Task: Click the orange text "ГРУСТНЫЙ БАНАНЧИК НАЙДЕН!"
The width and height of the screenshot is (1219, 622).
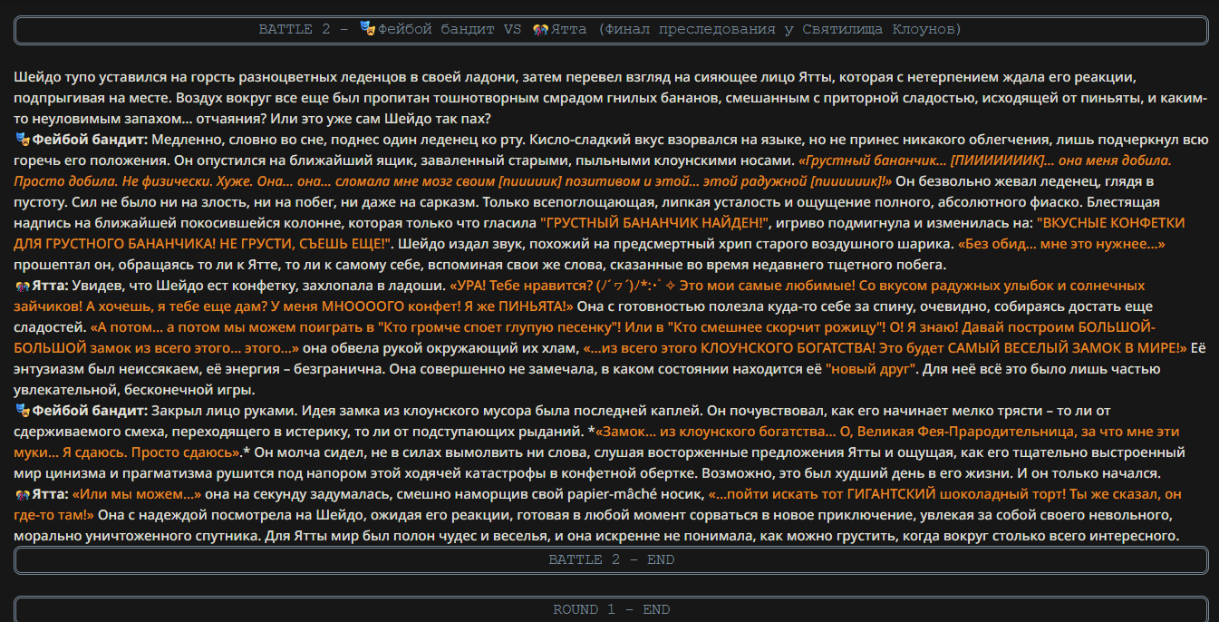Action: 654,223
